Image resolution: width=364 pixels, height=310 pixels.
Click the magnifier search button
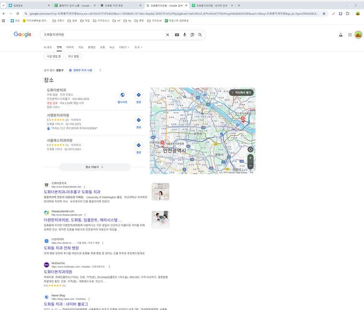point(200,35)
